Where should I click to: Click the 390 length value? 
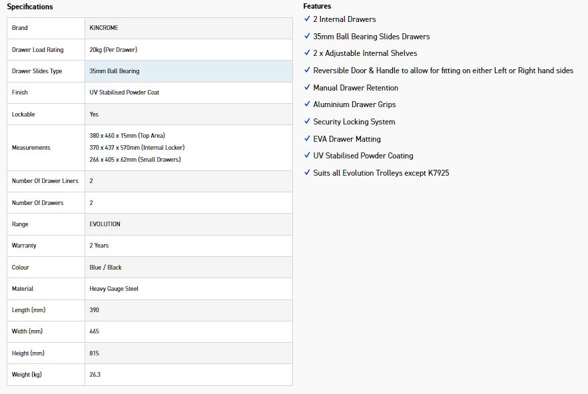pos(94,310)
